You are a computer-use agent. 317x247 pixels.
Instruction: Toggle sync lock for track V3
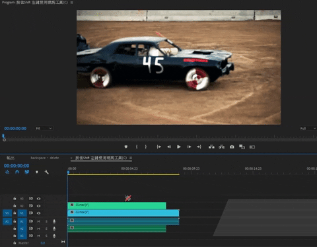31,198
